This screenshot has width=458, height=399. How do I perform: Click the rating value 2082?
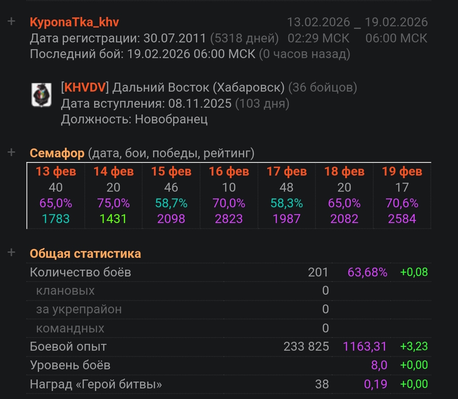(x=344, y=219)
